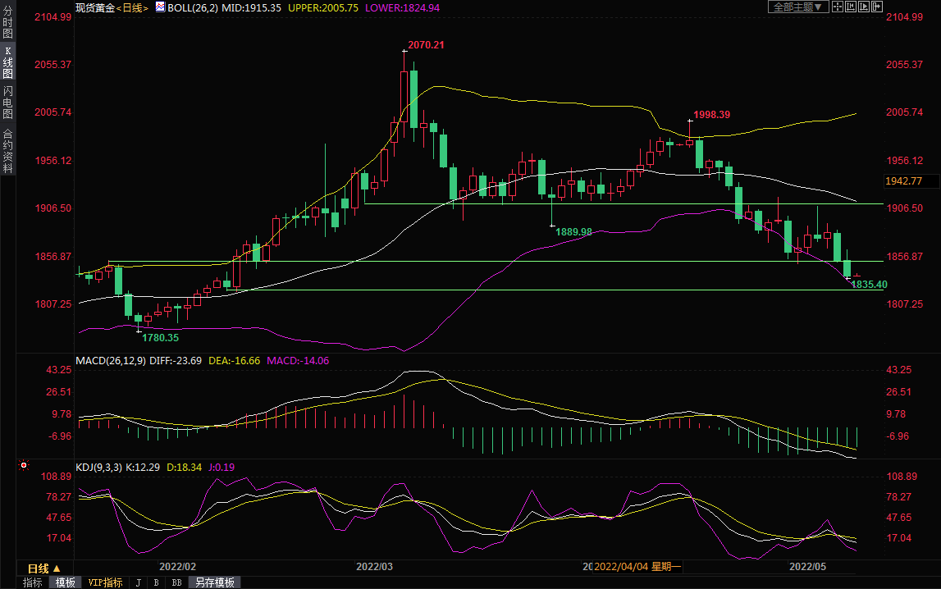Toggle the BB template button
The width and height of the screenshot is (941, 589).
pyautogui.click(x=176, y=582)
